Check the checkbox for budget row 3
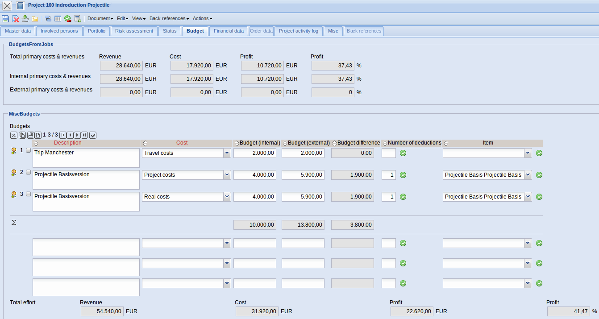This screenshot has width=599, height=319. [x=29, y=194]
